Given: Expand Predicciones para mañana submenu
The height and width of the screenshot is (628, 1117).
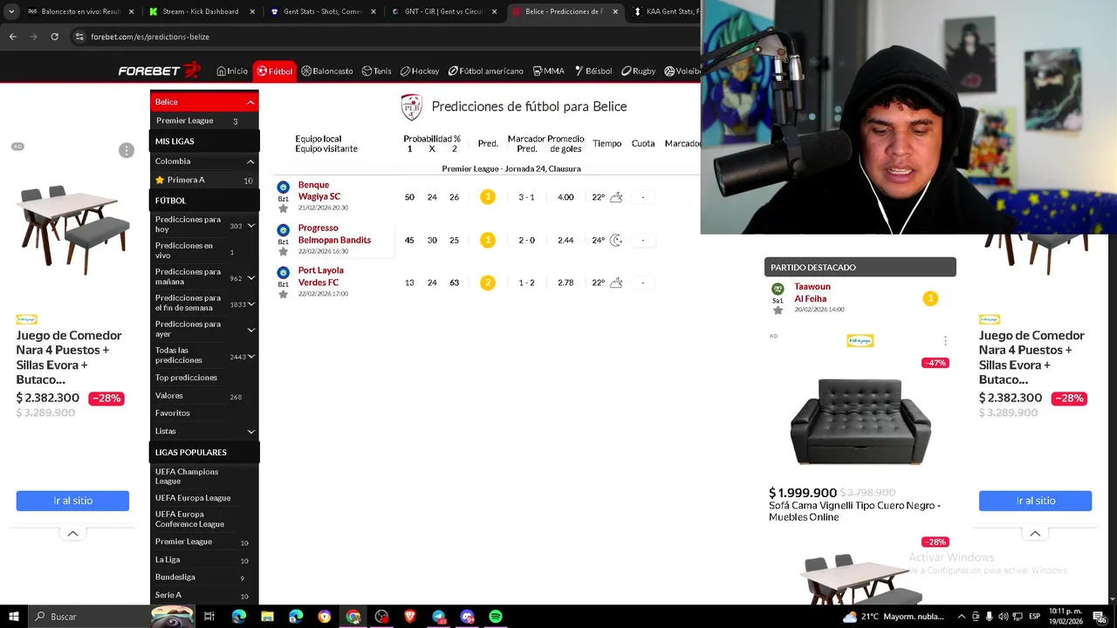Looking at the screenshot, I should click(251, 278).
